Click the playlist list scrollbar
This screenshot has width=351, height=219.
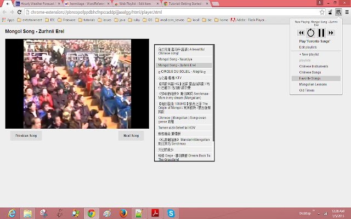point(213,93)
